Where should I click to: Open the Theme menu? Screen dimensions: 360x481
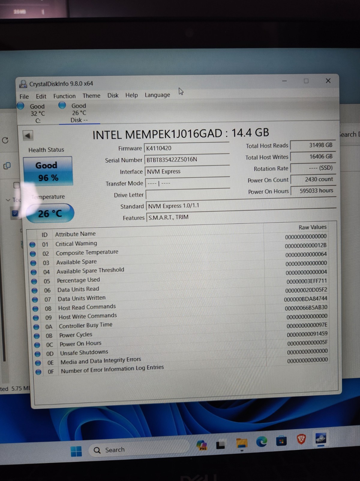pos(91,96)
